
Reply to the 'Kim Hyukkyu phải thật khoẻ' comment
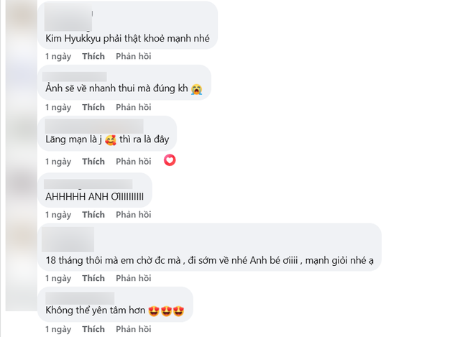tap(134, 55)
